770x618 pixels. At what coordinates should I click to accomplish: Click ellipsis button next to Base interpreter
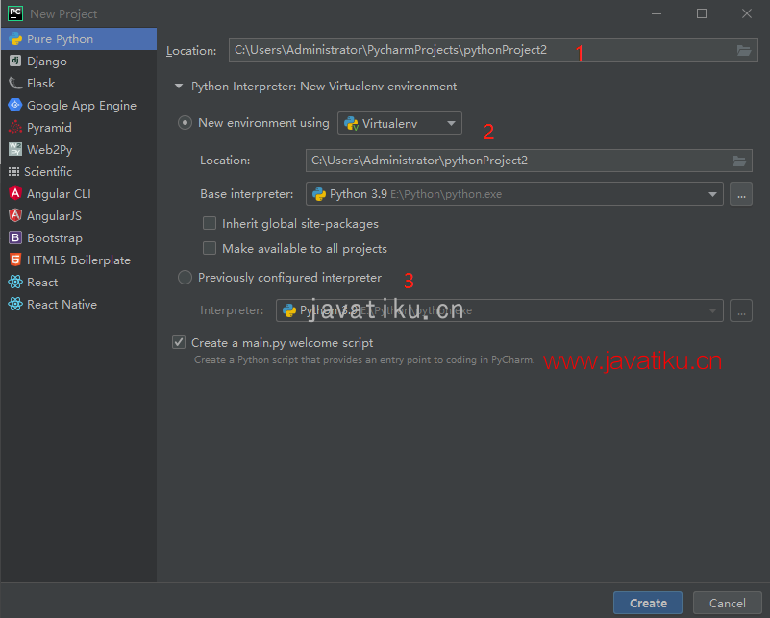coord(741,194)
